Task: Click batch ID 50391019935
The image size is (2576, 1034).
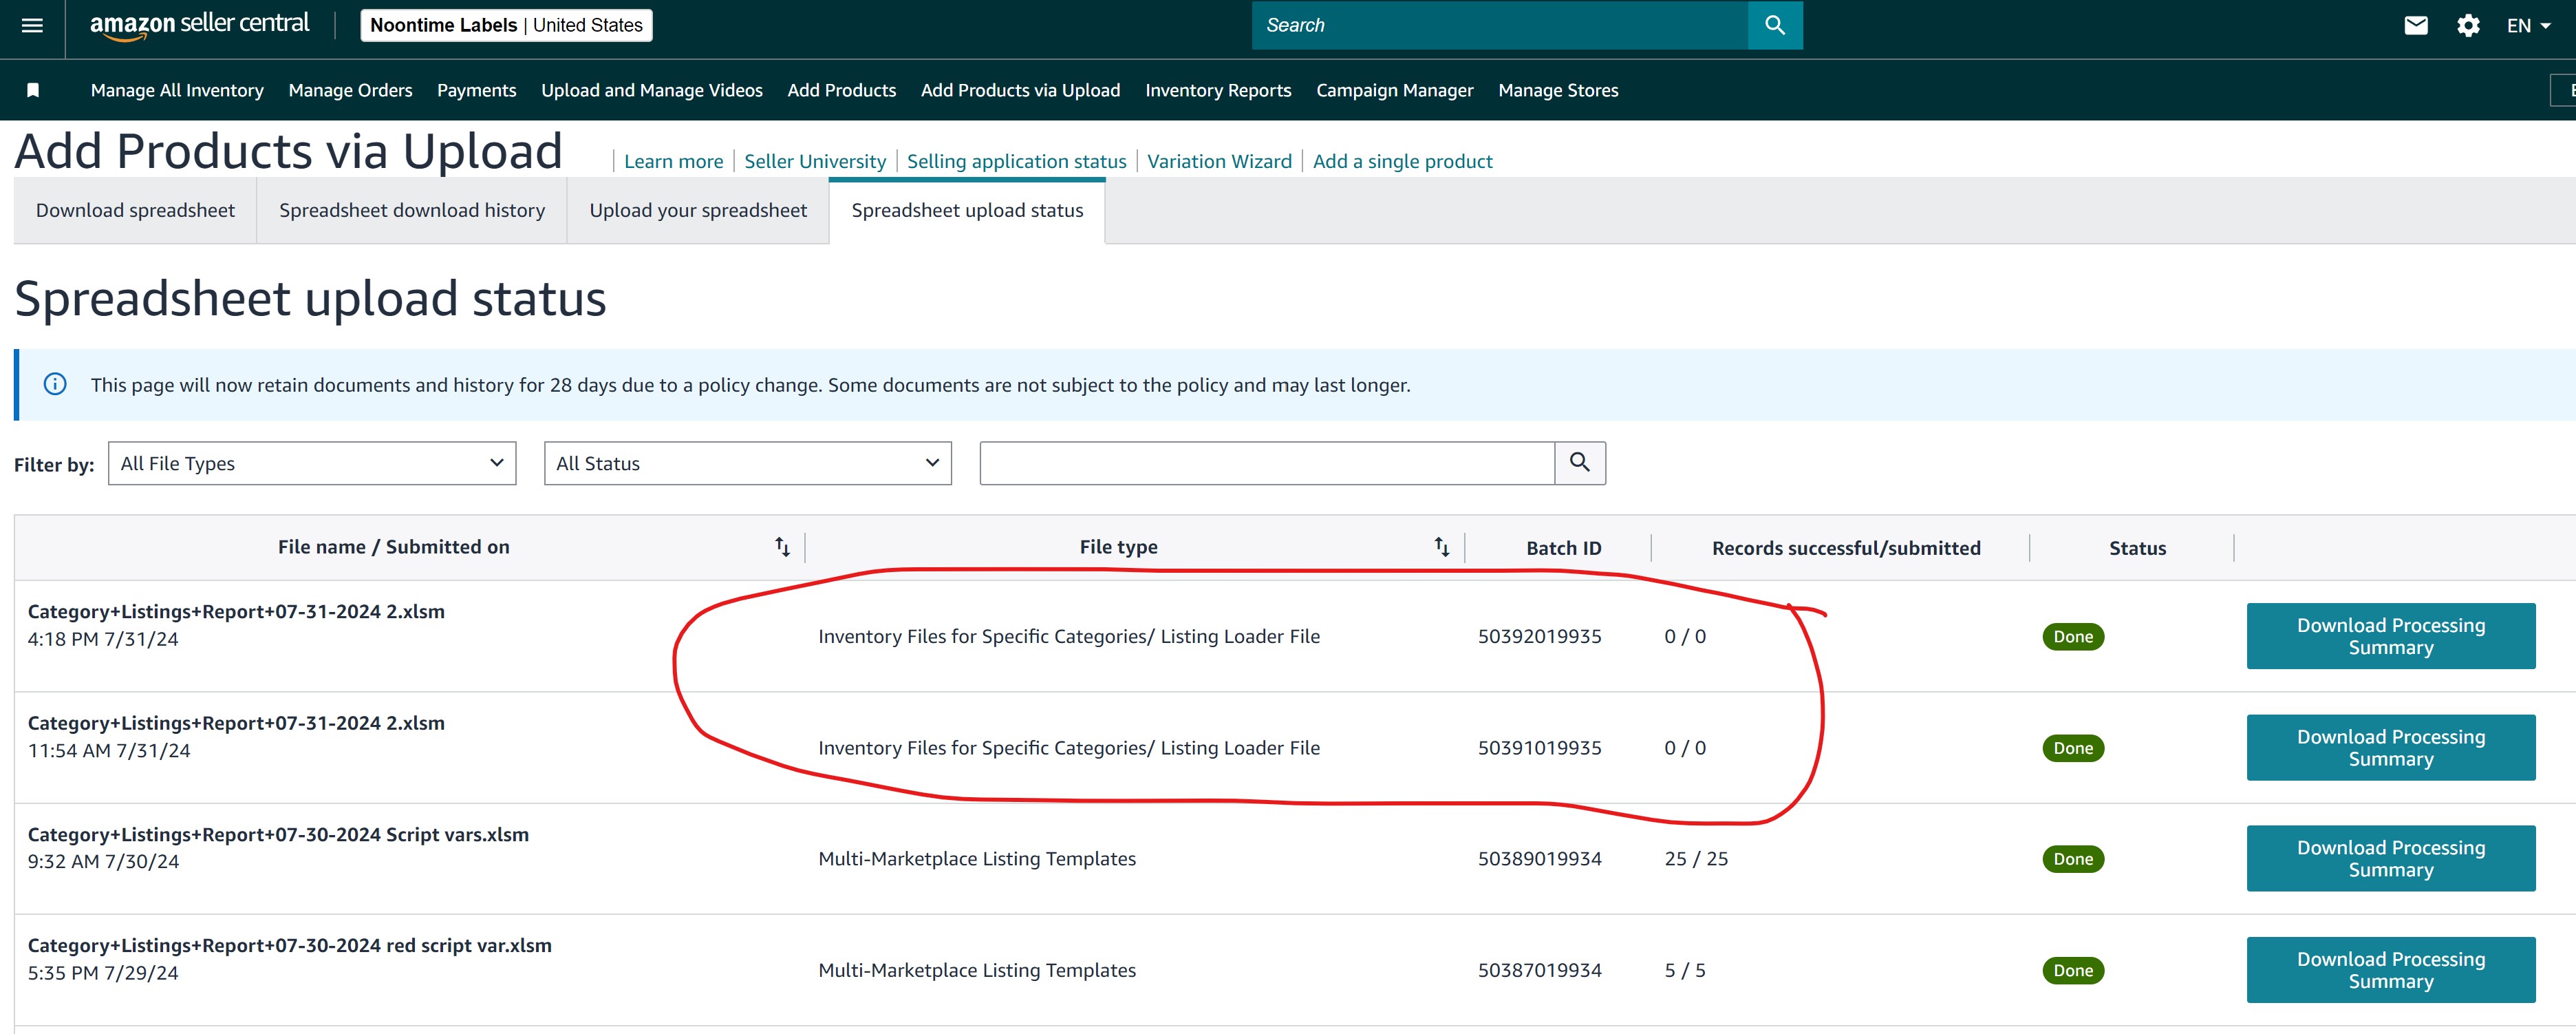Action: pos(1539,748)
